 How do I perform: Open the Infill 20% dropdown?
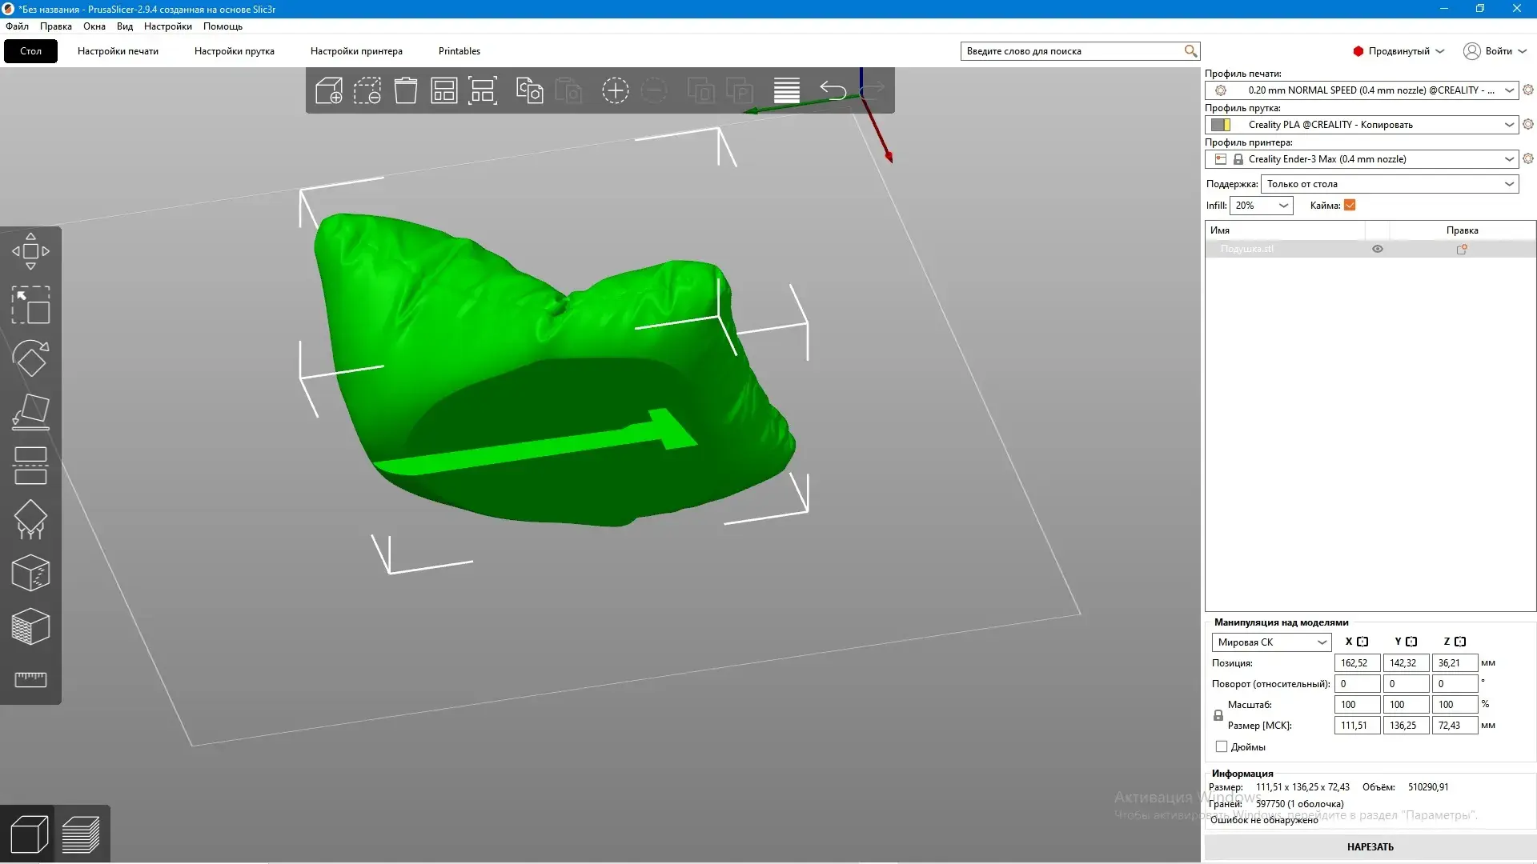[1261, 206]
